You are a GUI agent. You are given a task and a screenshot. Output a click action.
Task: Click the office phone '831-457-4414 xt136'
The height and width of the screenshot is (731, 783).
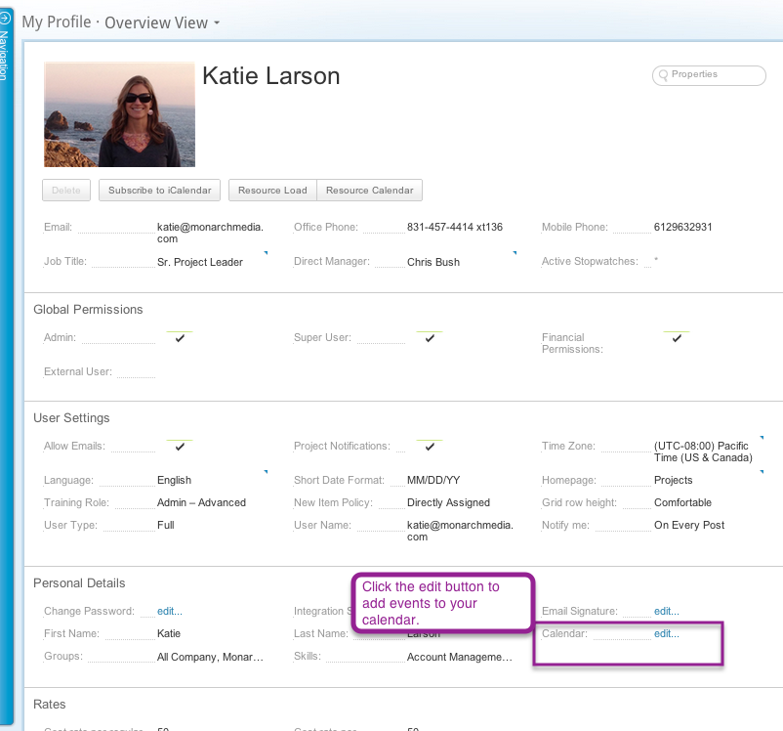[455, 227]
